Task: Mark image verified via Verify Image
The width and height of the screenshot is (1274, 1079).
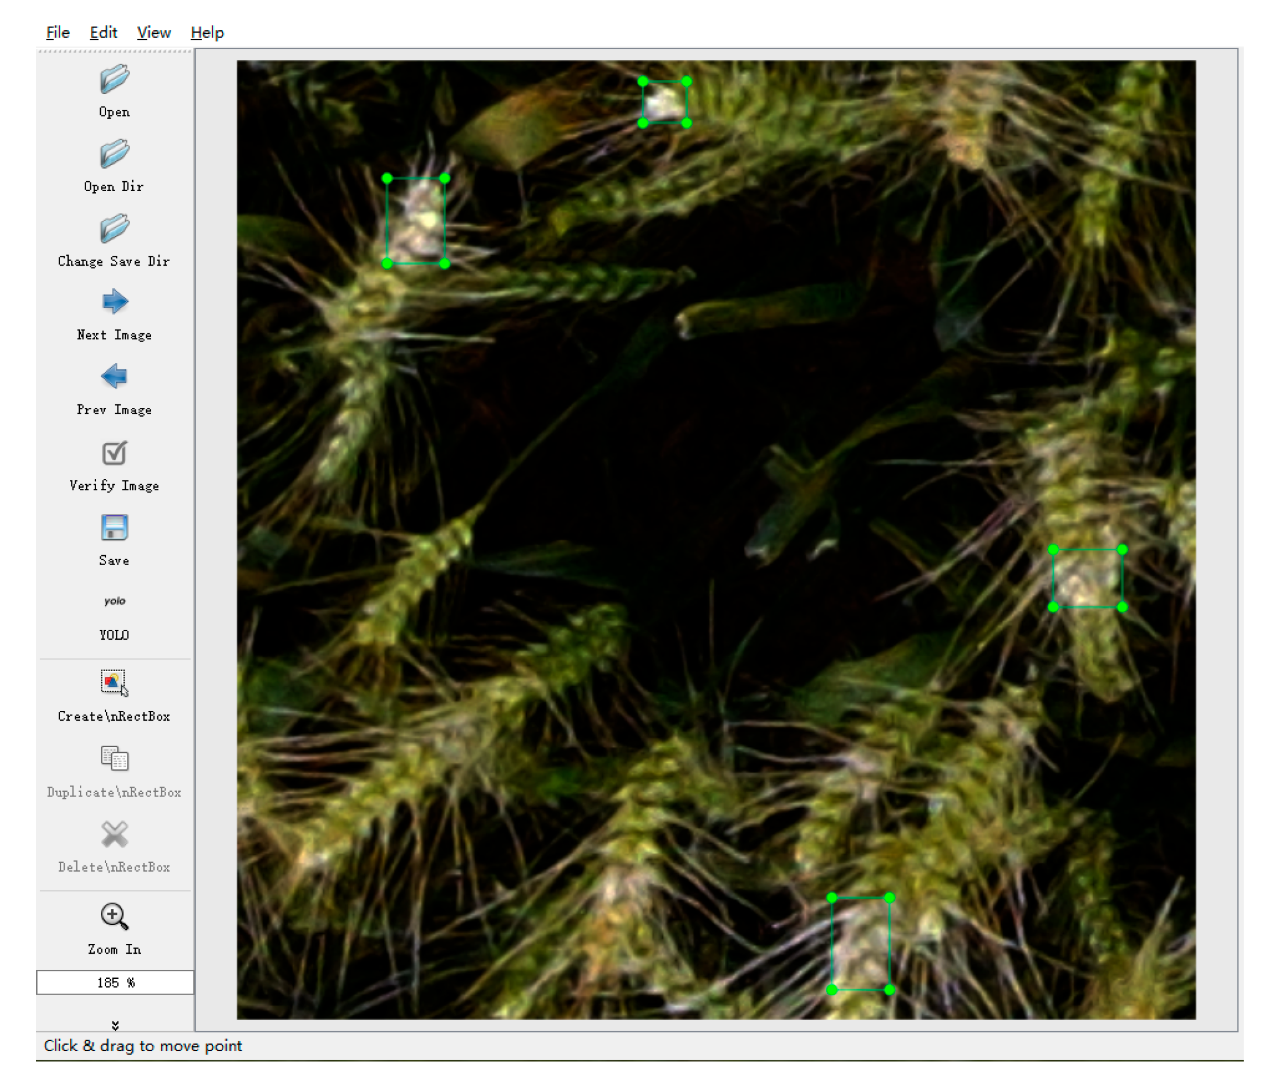Action: click(114, 453)
